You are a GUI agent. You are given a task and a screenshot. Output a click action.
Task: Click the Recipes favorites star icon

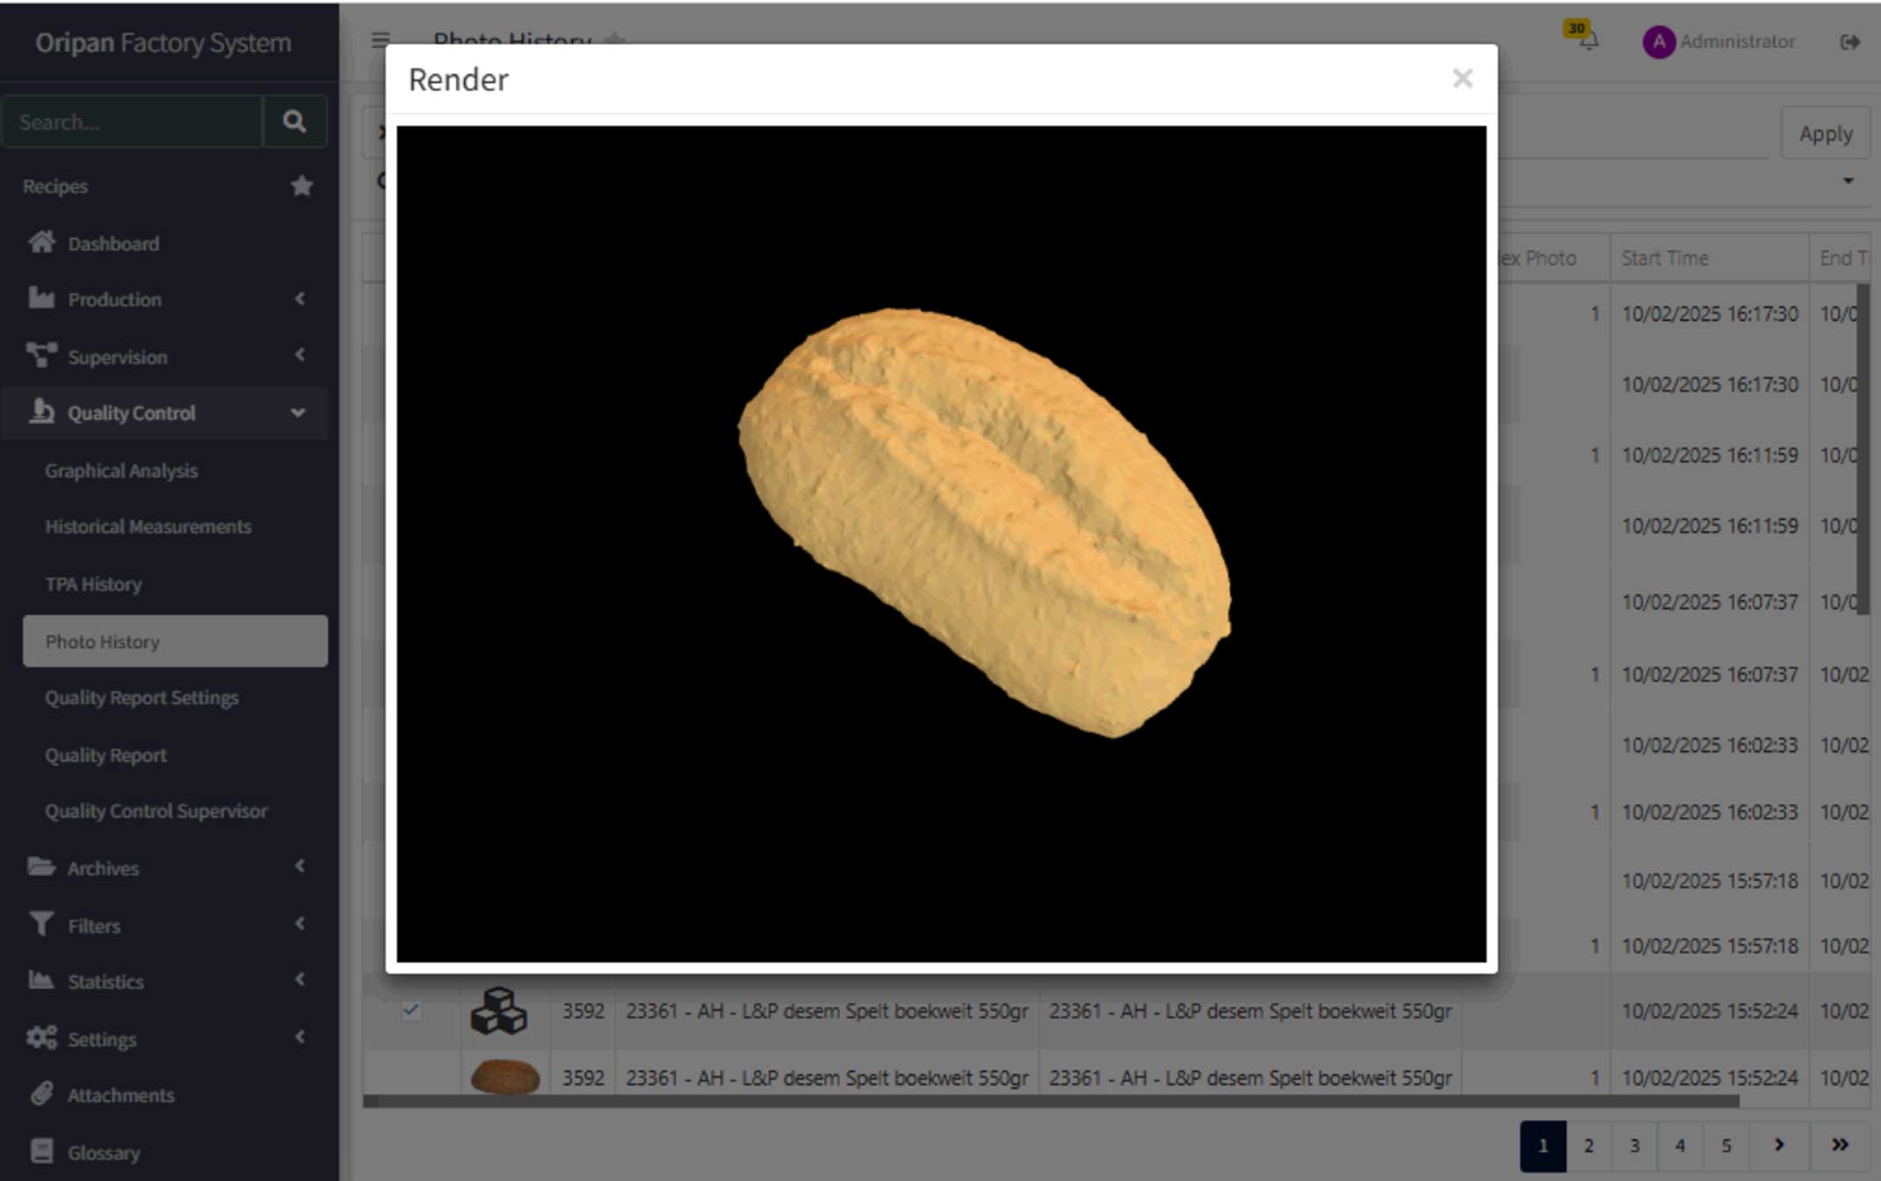(x=302, y=186)
